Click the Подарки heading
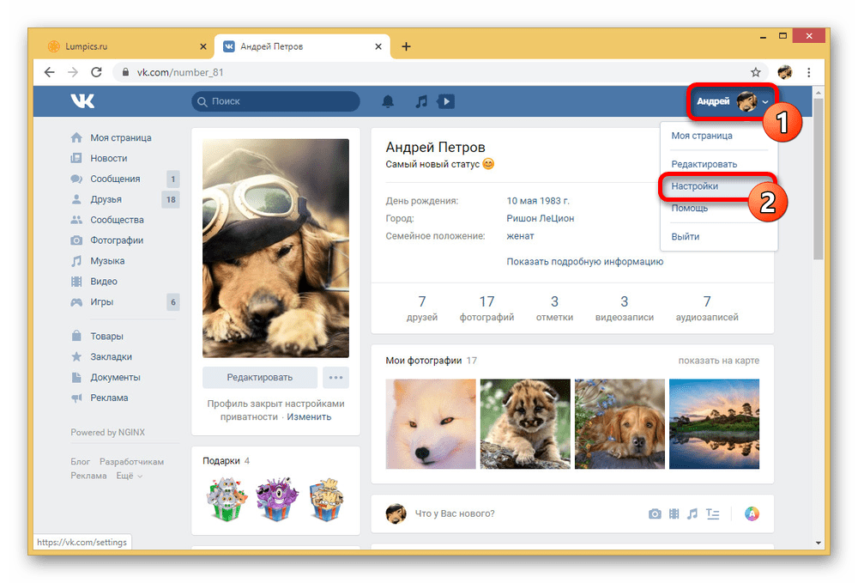Viewport: 858px width, 583px height. (221, 461)
